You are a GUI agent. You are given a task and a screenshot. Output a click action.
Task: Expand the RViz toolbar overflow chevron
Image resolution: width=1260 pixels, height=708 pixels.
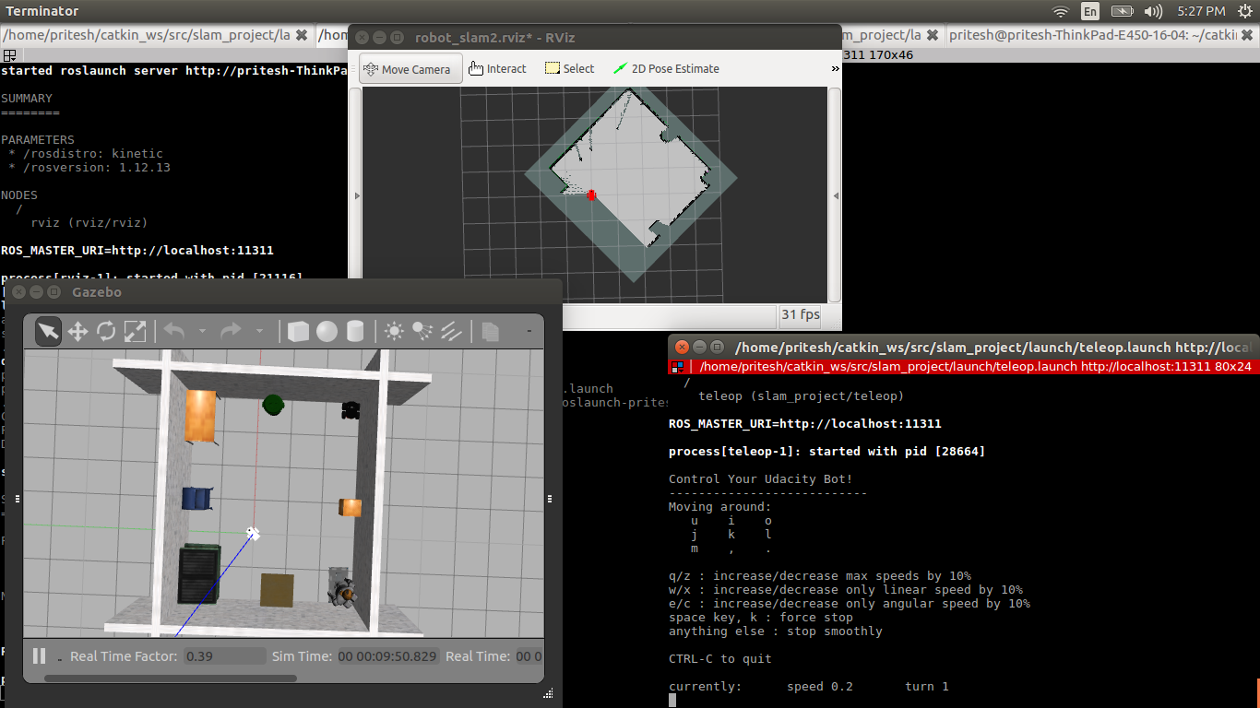point(836,69)
